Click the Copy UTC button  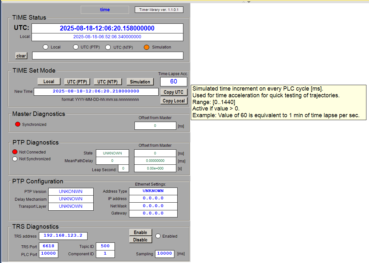click(173, 92)
